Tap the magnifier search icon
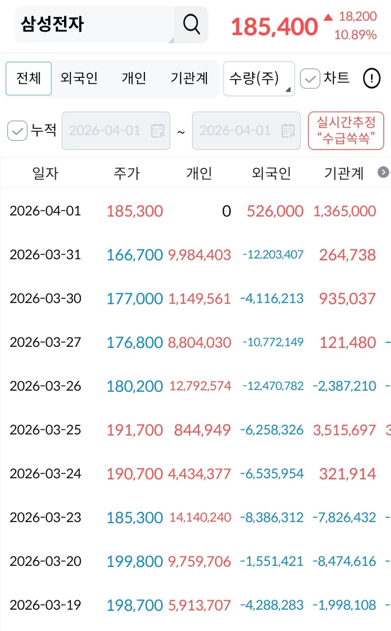391x631 pixels. pyautogui.click(x=191, y=24)
